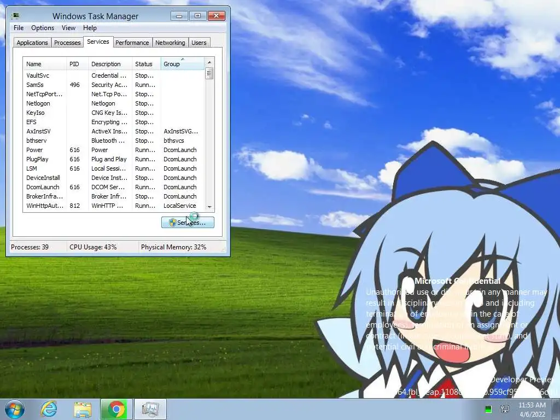
Task: Open Windows Explorer from the taskbar
Action: [x=83, y=409]
